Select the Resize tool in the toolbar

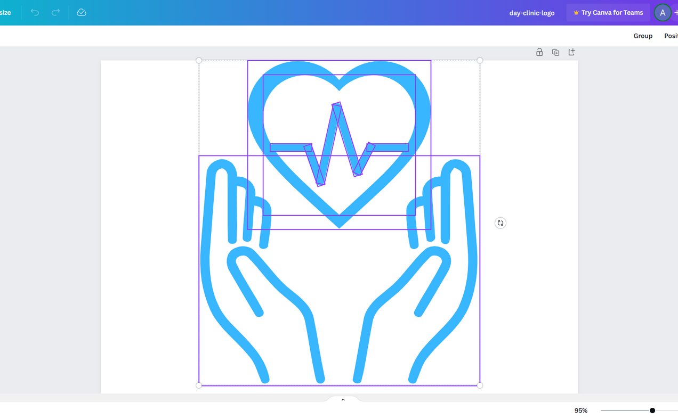(x=5, y=12)
